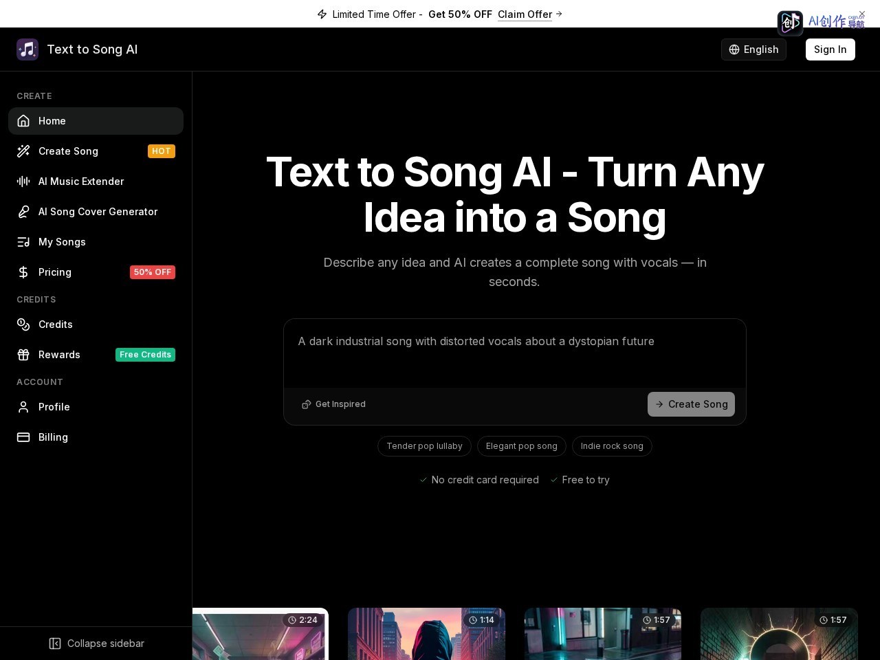Click the Create Song magic wand icon
The image size is (880, 660).
click(23, 151)
